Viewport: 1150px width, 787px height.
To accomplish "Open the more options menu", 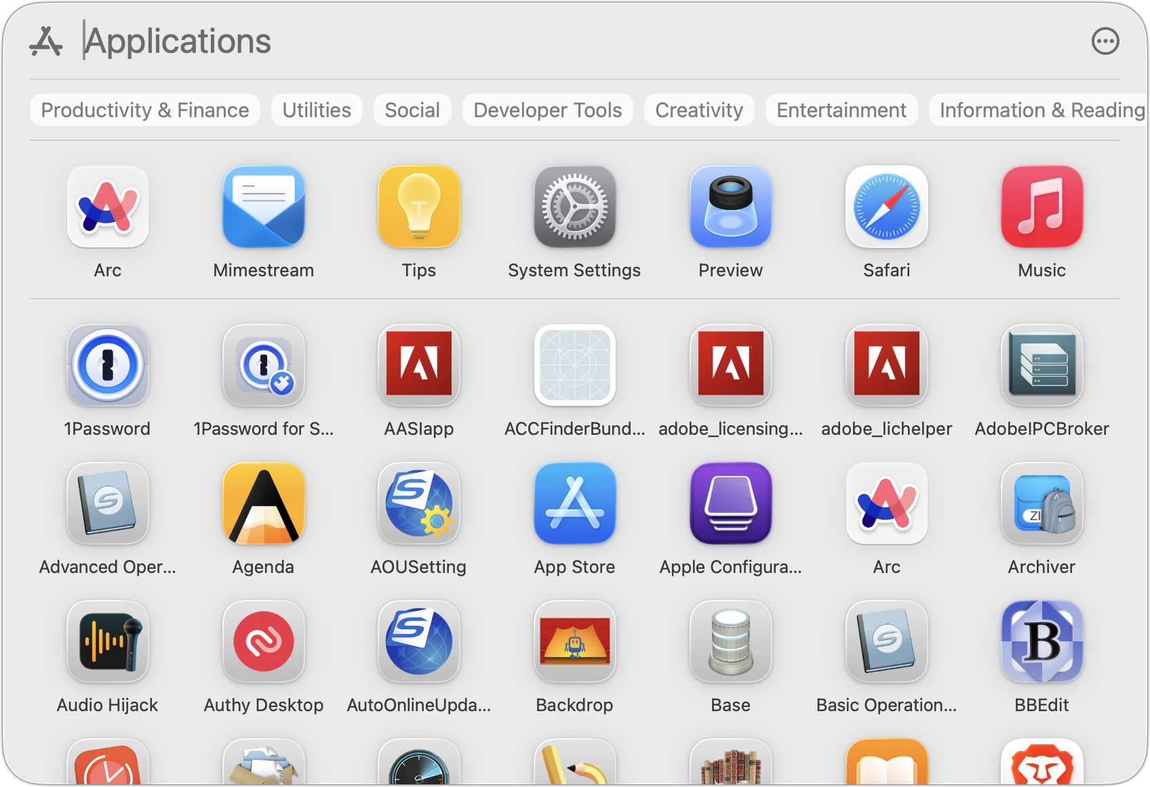I will [1105, 41].
